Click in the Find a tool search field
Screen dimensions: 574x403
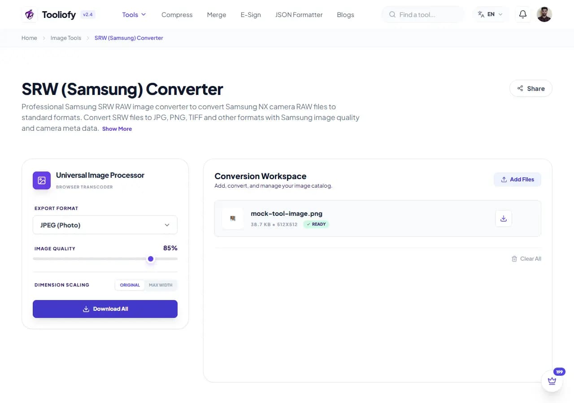(423, 14)
